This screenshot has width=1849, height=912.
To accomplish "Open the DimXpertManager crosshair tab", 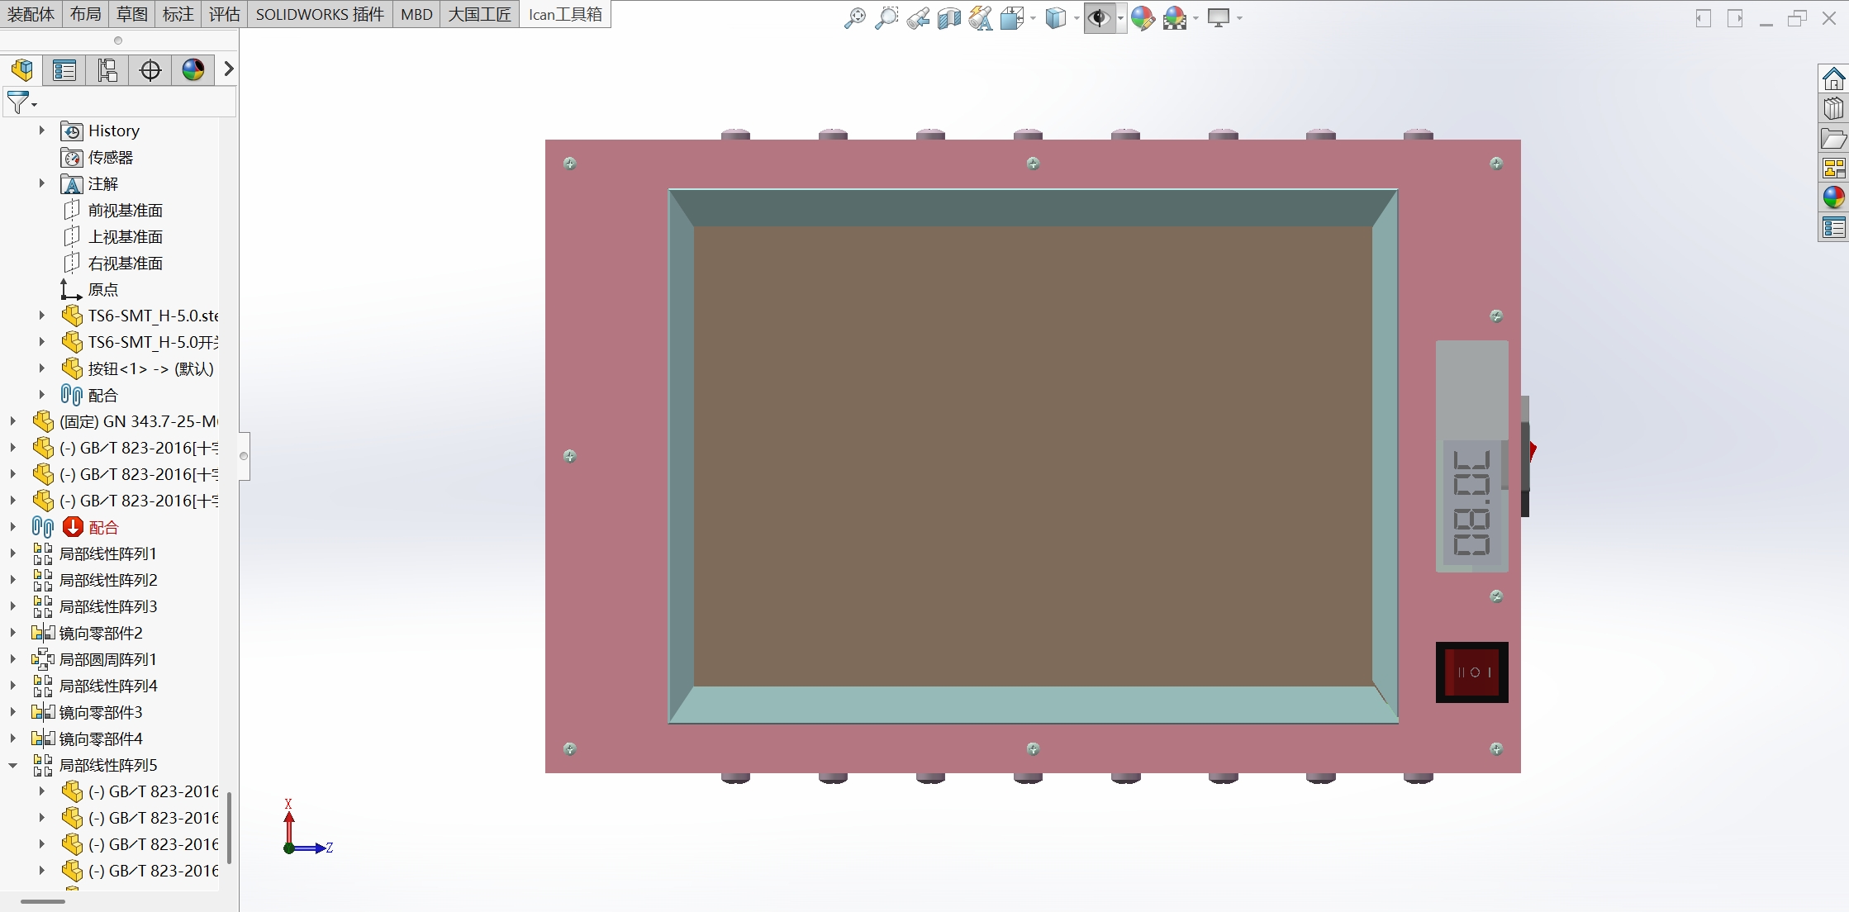I will (x=150, y=70).
